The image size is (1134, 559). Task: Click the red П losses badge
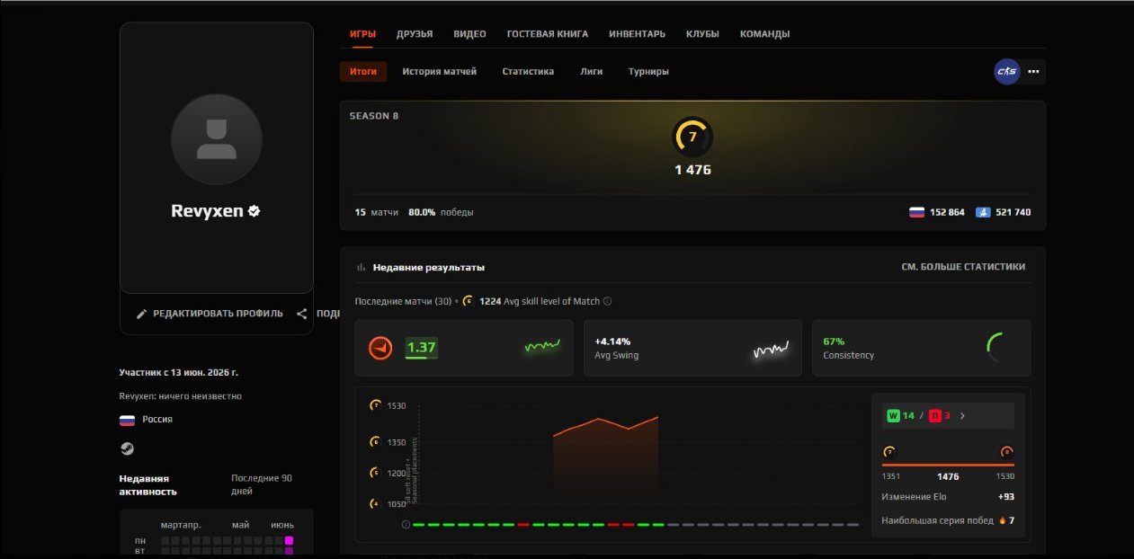[935, 416]
